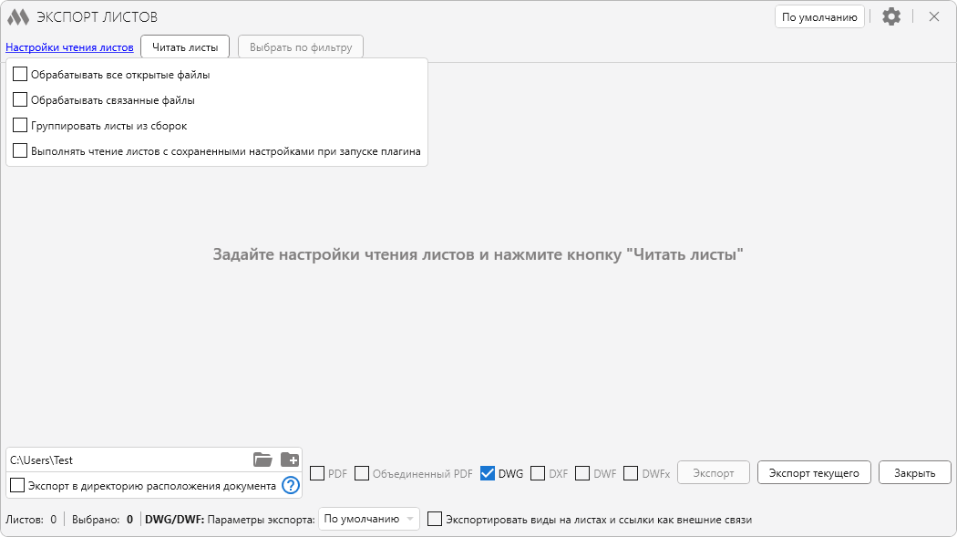Click the "DWG/DWF:" label in status bar
The image size is (957, 537).
tap(175, 520)
